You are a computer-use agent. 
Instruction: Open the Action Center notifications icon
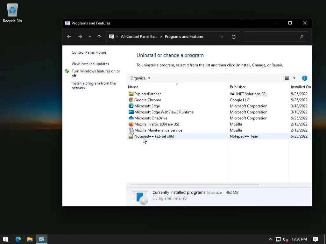point(315,239)
